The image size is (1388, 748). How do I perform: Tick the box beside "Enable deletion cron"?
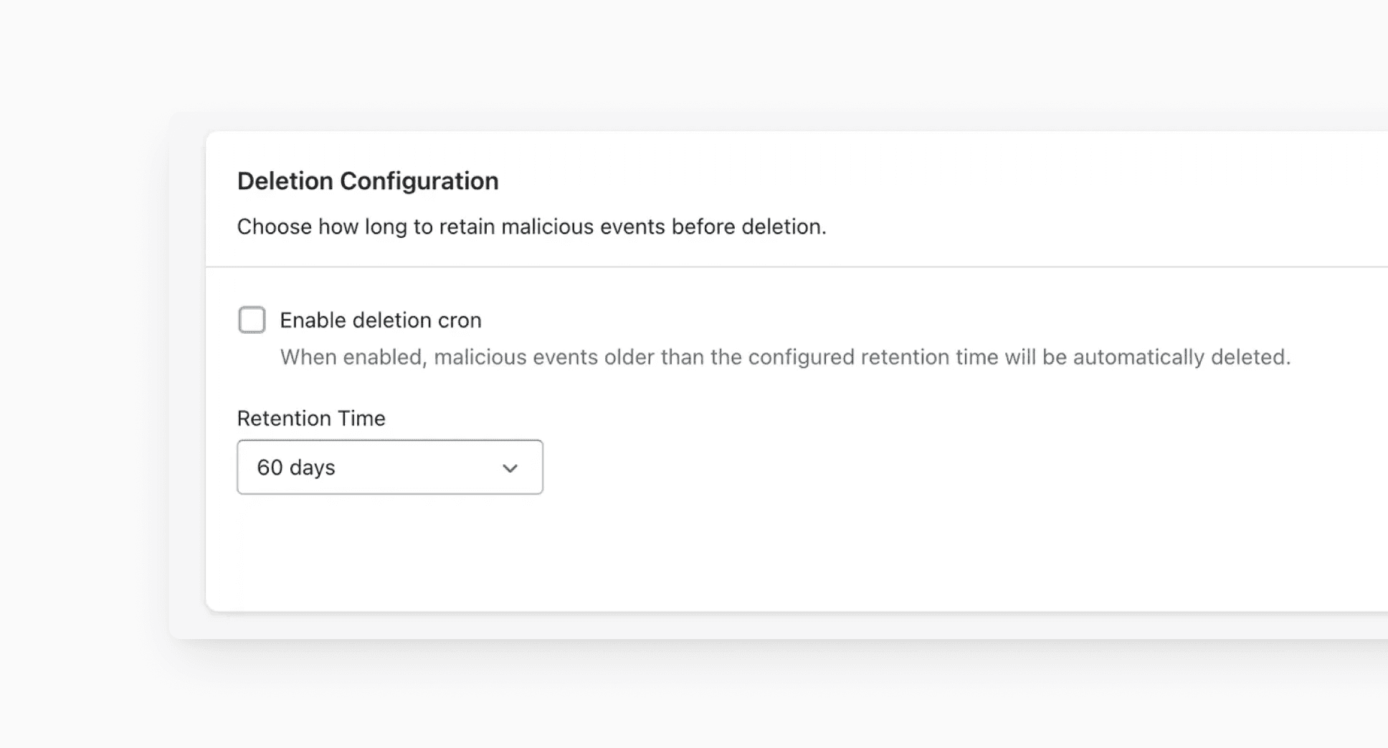(252, 320)
